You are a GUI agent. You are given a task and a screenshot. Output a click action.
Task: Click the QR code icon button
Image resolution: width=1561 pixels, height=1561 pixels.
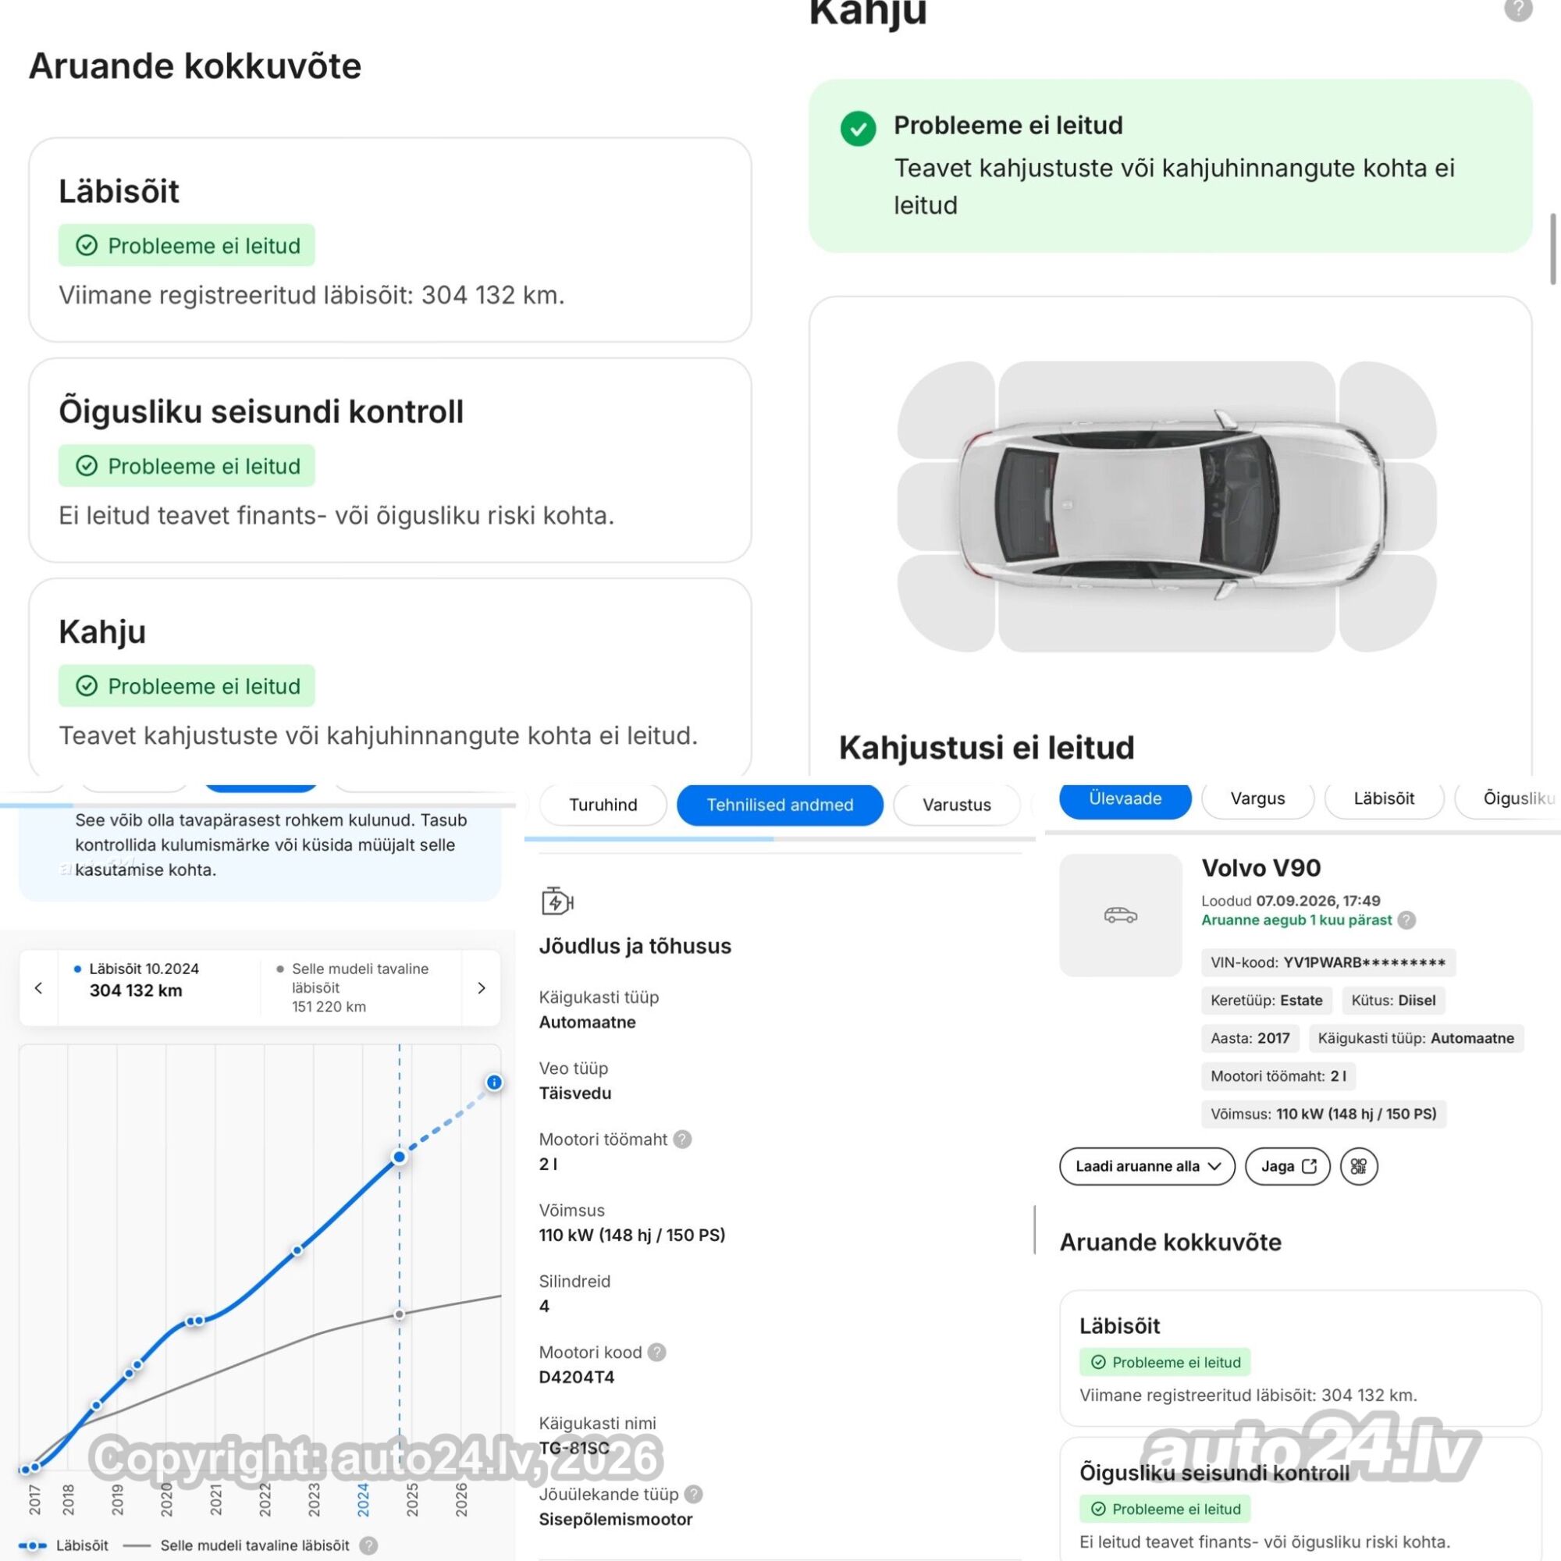(x=1358, y=1166)
